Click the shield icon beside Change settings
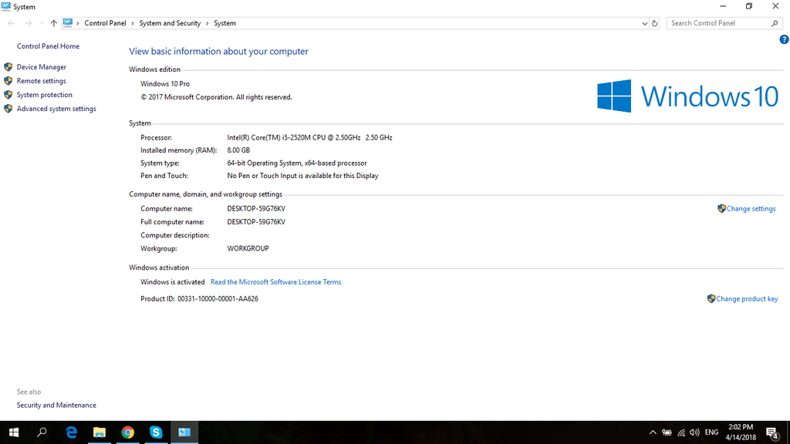Viewport: 790px width, 444px height. [x=721, y=208]
